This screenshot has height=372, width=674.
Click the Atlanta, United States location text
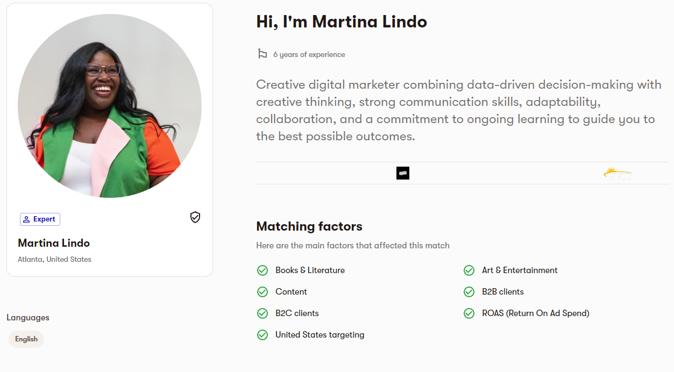click(x=54, y=259)
